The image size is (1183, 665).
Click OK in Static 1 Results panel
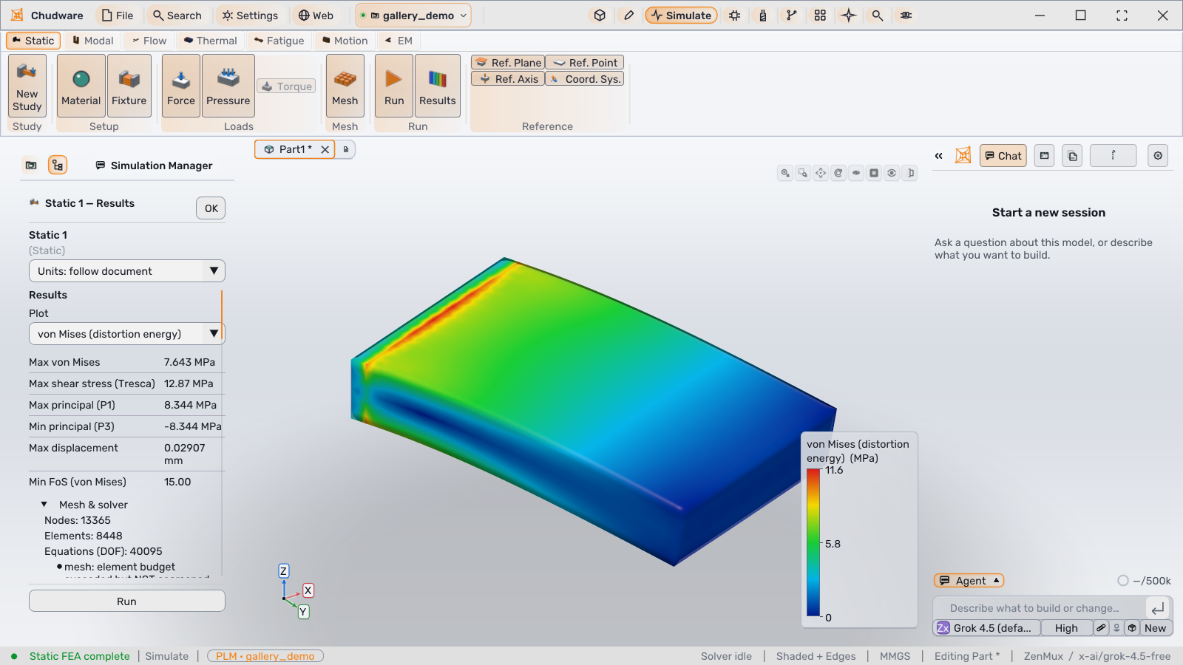[x=211, y=208]
